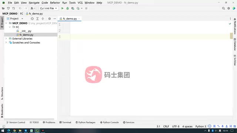This screenshot has width=237, height=133.
Task: Open the SciView side panel
Action: tap(235, 60)
